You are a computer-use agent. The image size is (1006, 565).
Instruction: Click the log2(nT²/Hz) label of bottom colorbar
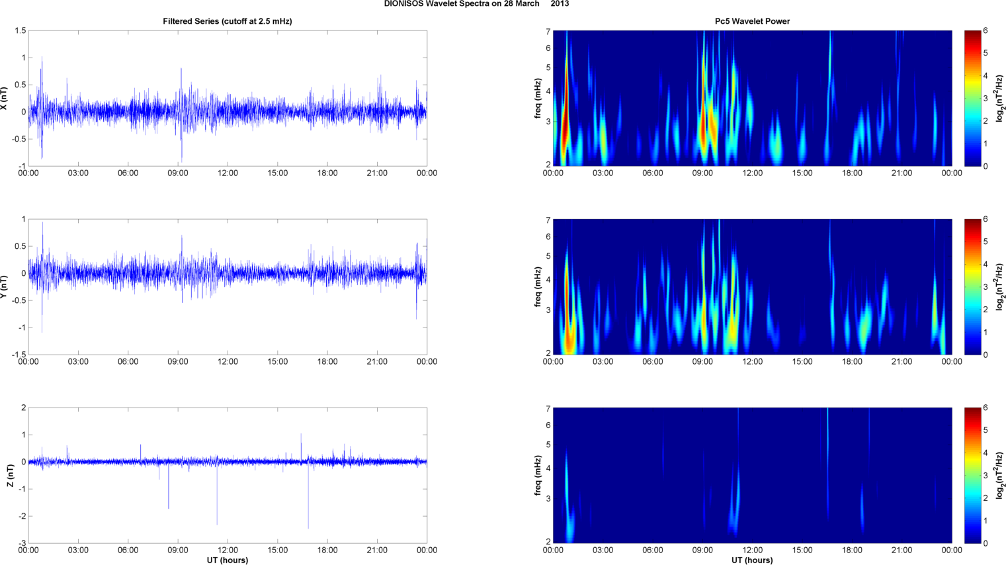tap(1001, 475)
